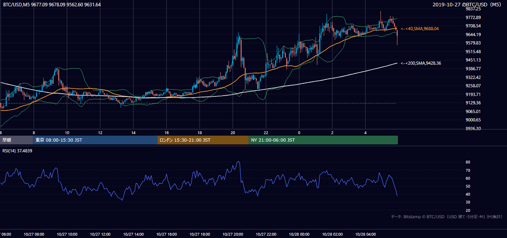Click price level 9579.83 on the axis

(x=473, y=43)
